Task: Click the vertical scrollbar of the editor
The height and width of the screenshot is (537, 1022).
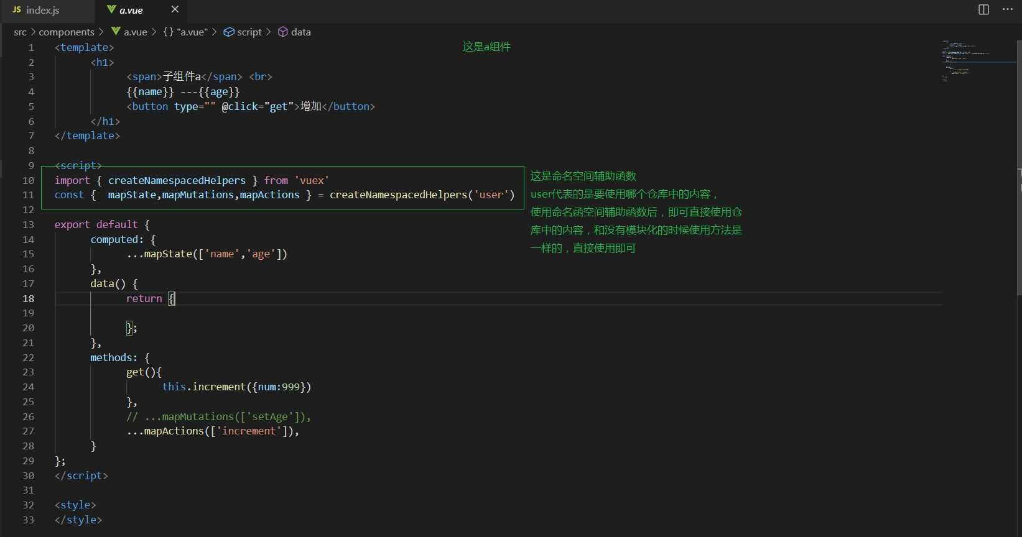Action: pos(1019,168)
